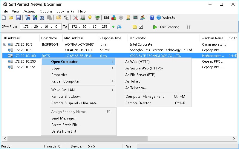Click the computer-with-arrow toolbar icon
This screenshot has width=239, height=149.
click(128, 18)
